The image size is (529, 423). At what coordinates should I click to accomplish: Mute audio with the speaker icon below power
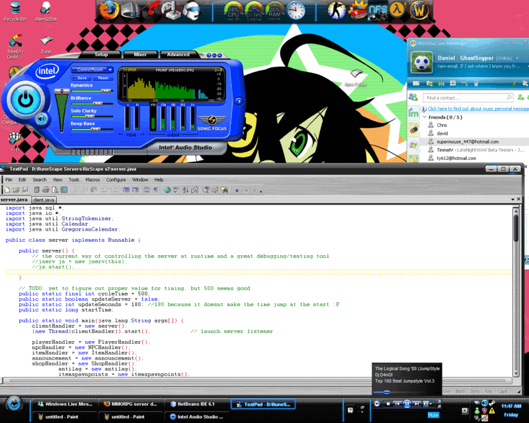[x=42, y=119]
